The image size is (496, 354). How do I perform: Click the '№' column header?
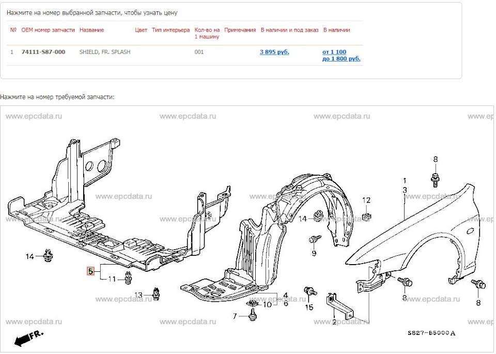pyautogui.click(x=13, y=30)
